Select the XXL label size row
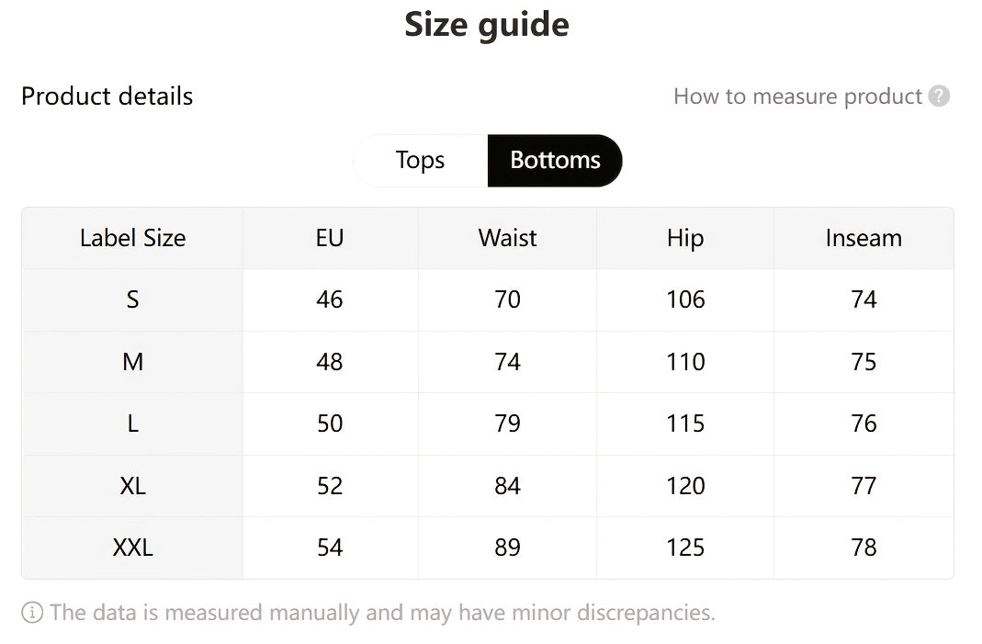Screen dimensions: 982x644 (132, 548)
